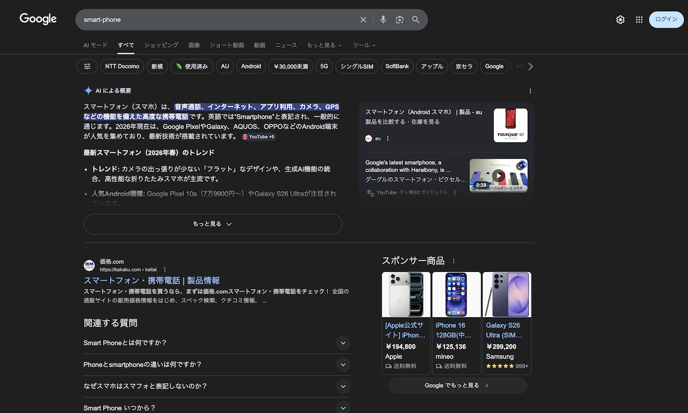Toggle the 5G filter chip
Viewport: 688px width, 413px height.
tap(324, 67)
